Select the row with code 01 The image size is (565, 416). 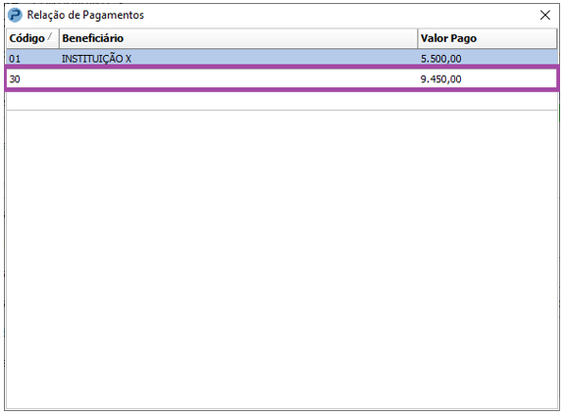click(282, 58)
